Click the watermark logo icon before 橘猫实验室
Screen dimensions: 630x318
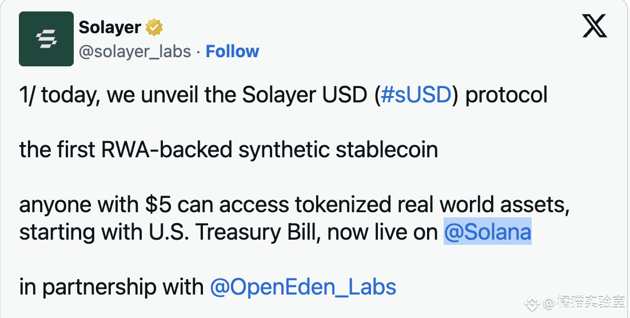point(533,304)
